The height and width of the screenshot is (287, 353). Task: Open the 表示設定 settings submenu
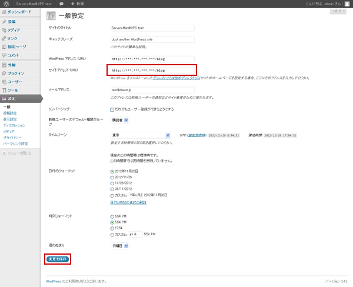coord(10,119)
